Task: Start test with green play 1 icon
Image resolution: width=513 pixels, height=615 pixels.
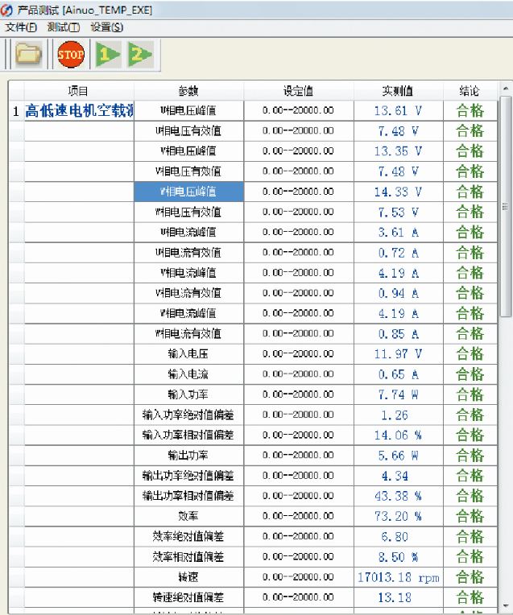Action: coord(107,55)
